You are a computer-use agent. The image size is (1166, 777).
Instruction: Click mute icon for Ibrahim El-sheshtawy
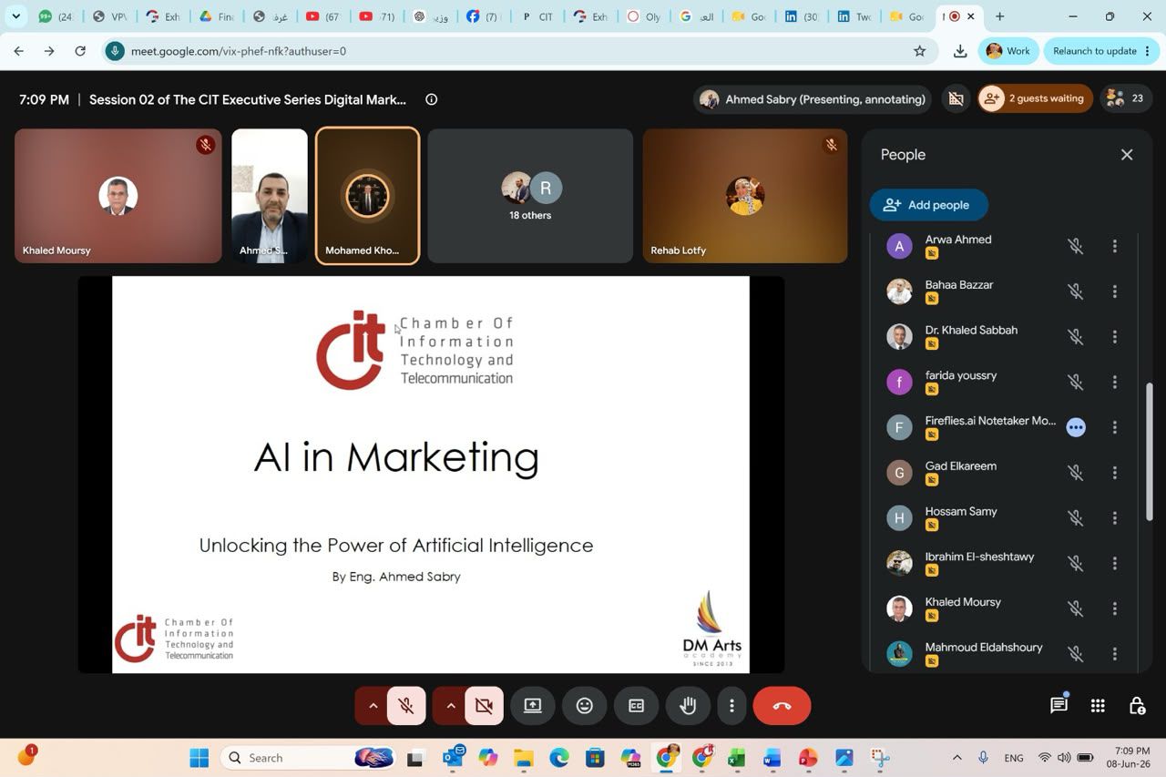(x=1076, y=563)
